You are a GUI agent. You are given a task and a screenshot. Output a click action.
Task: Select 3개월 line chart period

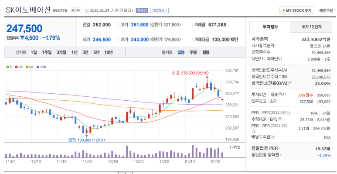[61, 52]
